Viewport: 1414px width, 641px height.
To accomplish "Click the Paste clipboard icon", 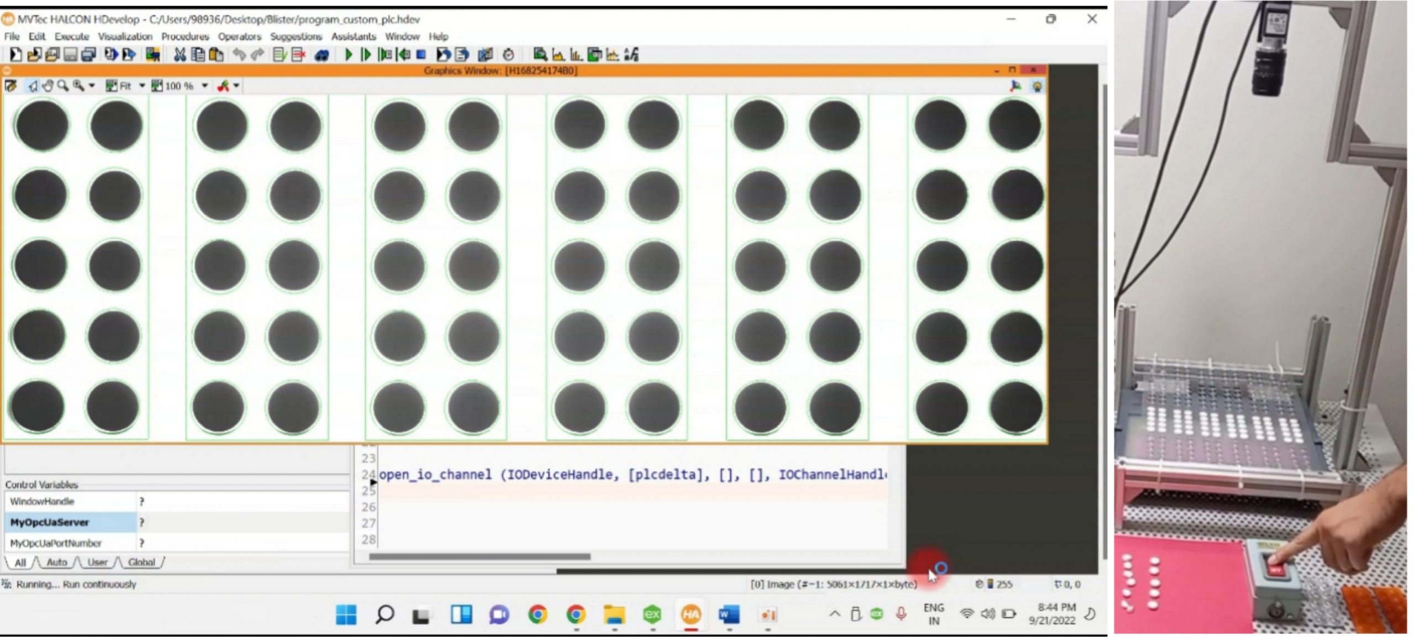I will [216, 55].
